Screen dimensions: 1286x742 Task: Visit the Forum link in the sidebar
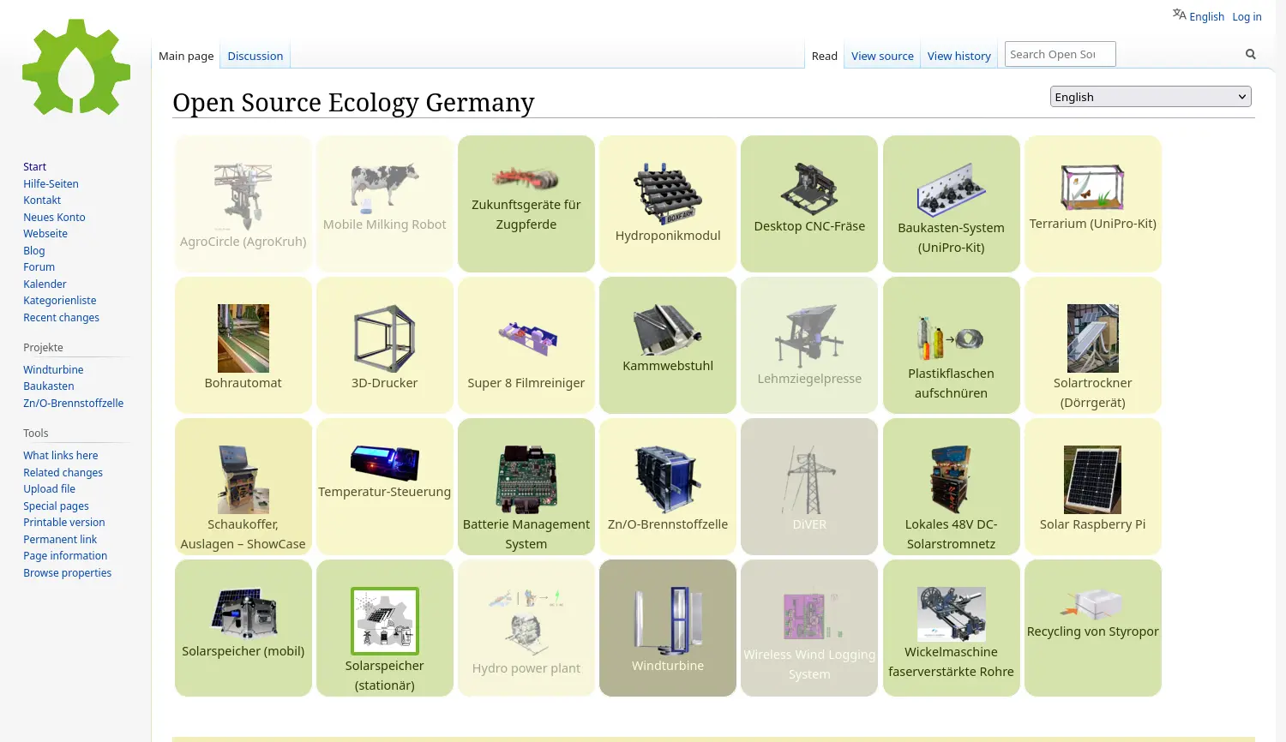click(39, 266)
